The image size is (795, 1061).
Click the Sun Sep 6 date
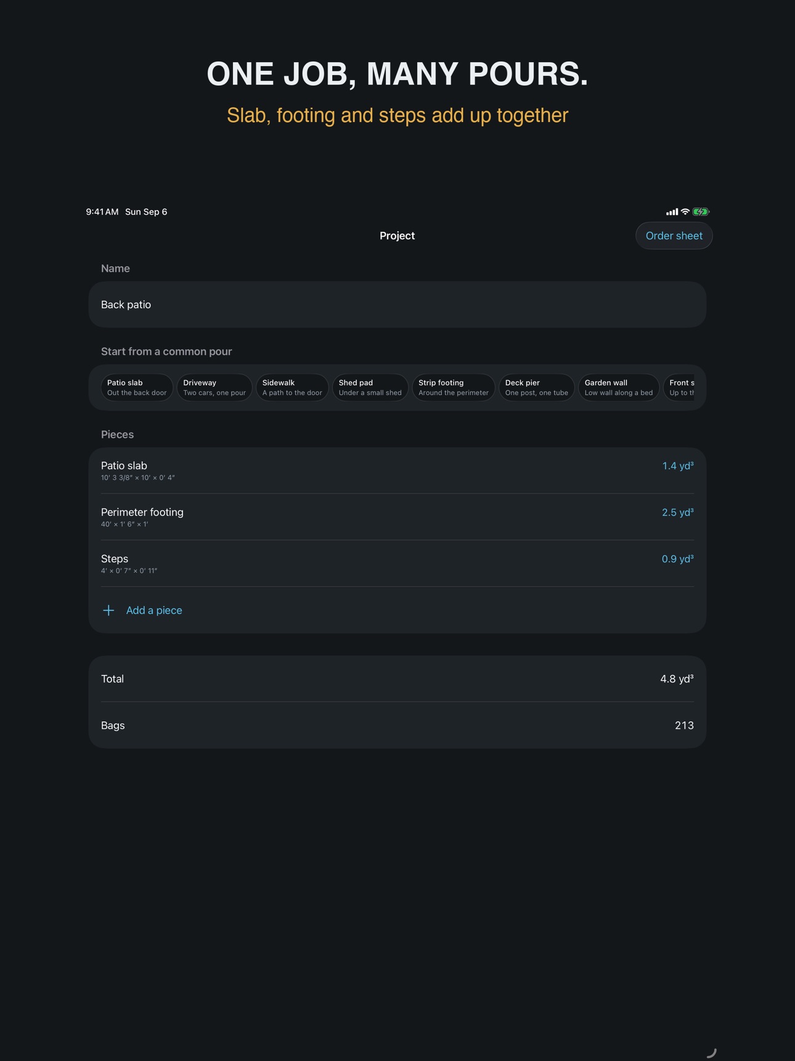tap(146, 211)
